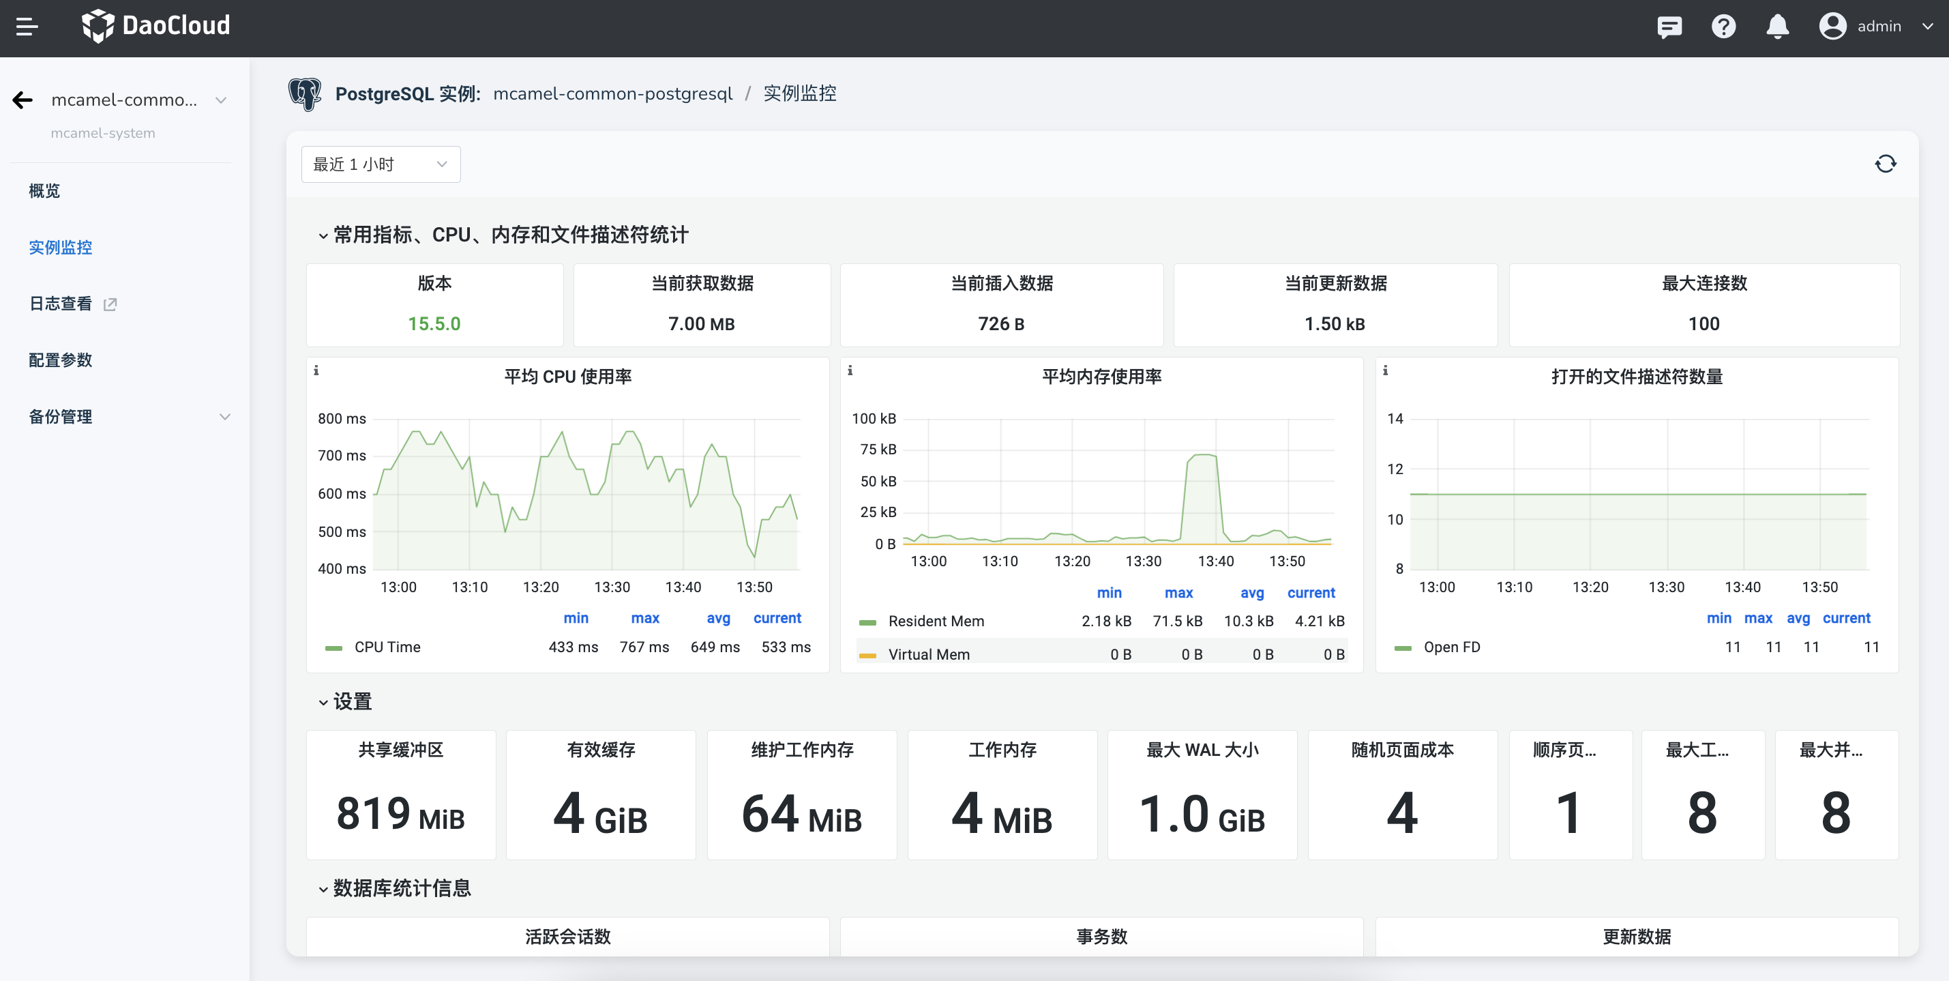This screenshot has height=981, width=1949.
Task: Toggle CPU Time legend series
Action: [x=387, y=647]
